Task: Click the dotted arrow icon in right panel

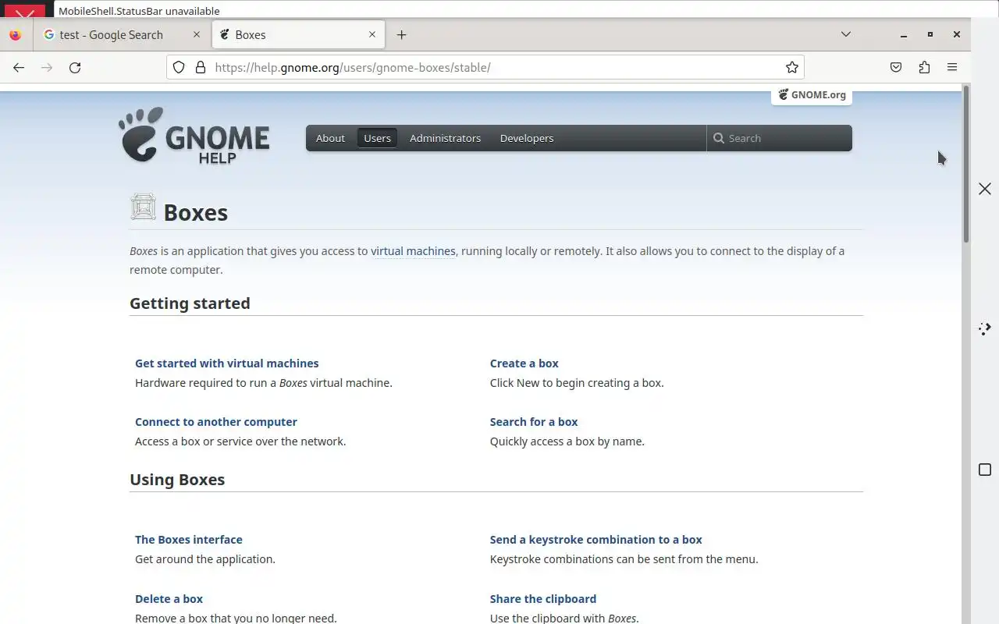Action: pyautogui.click(x=985, y=329)
